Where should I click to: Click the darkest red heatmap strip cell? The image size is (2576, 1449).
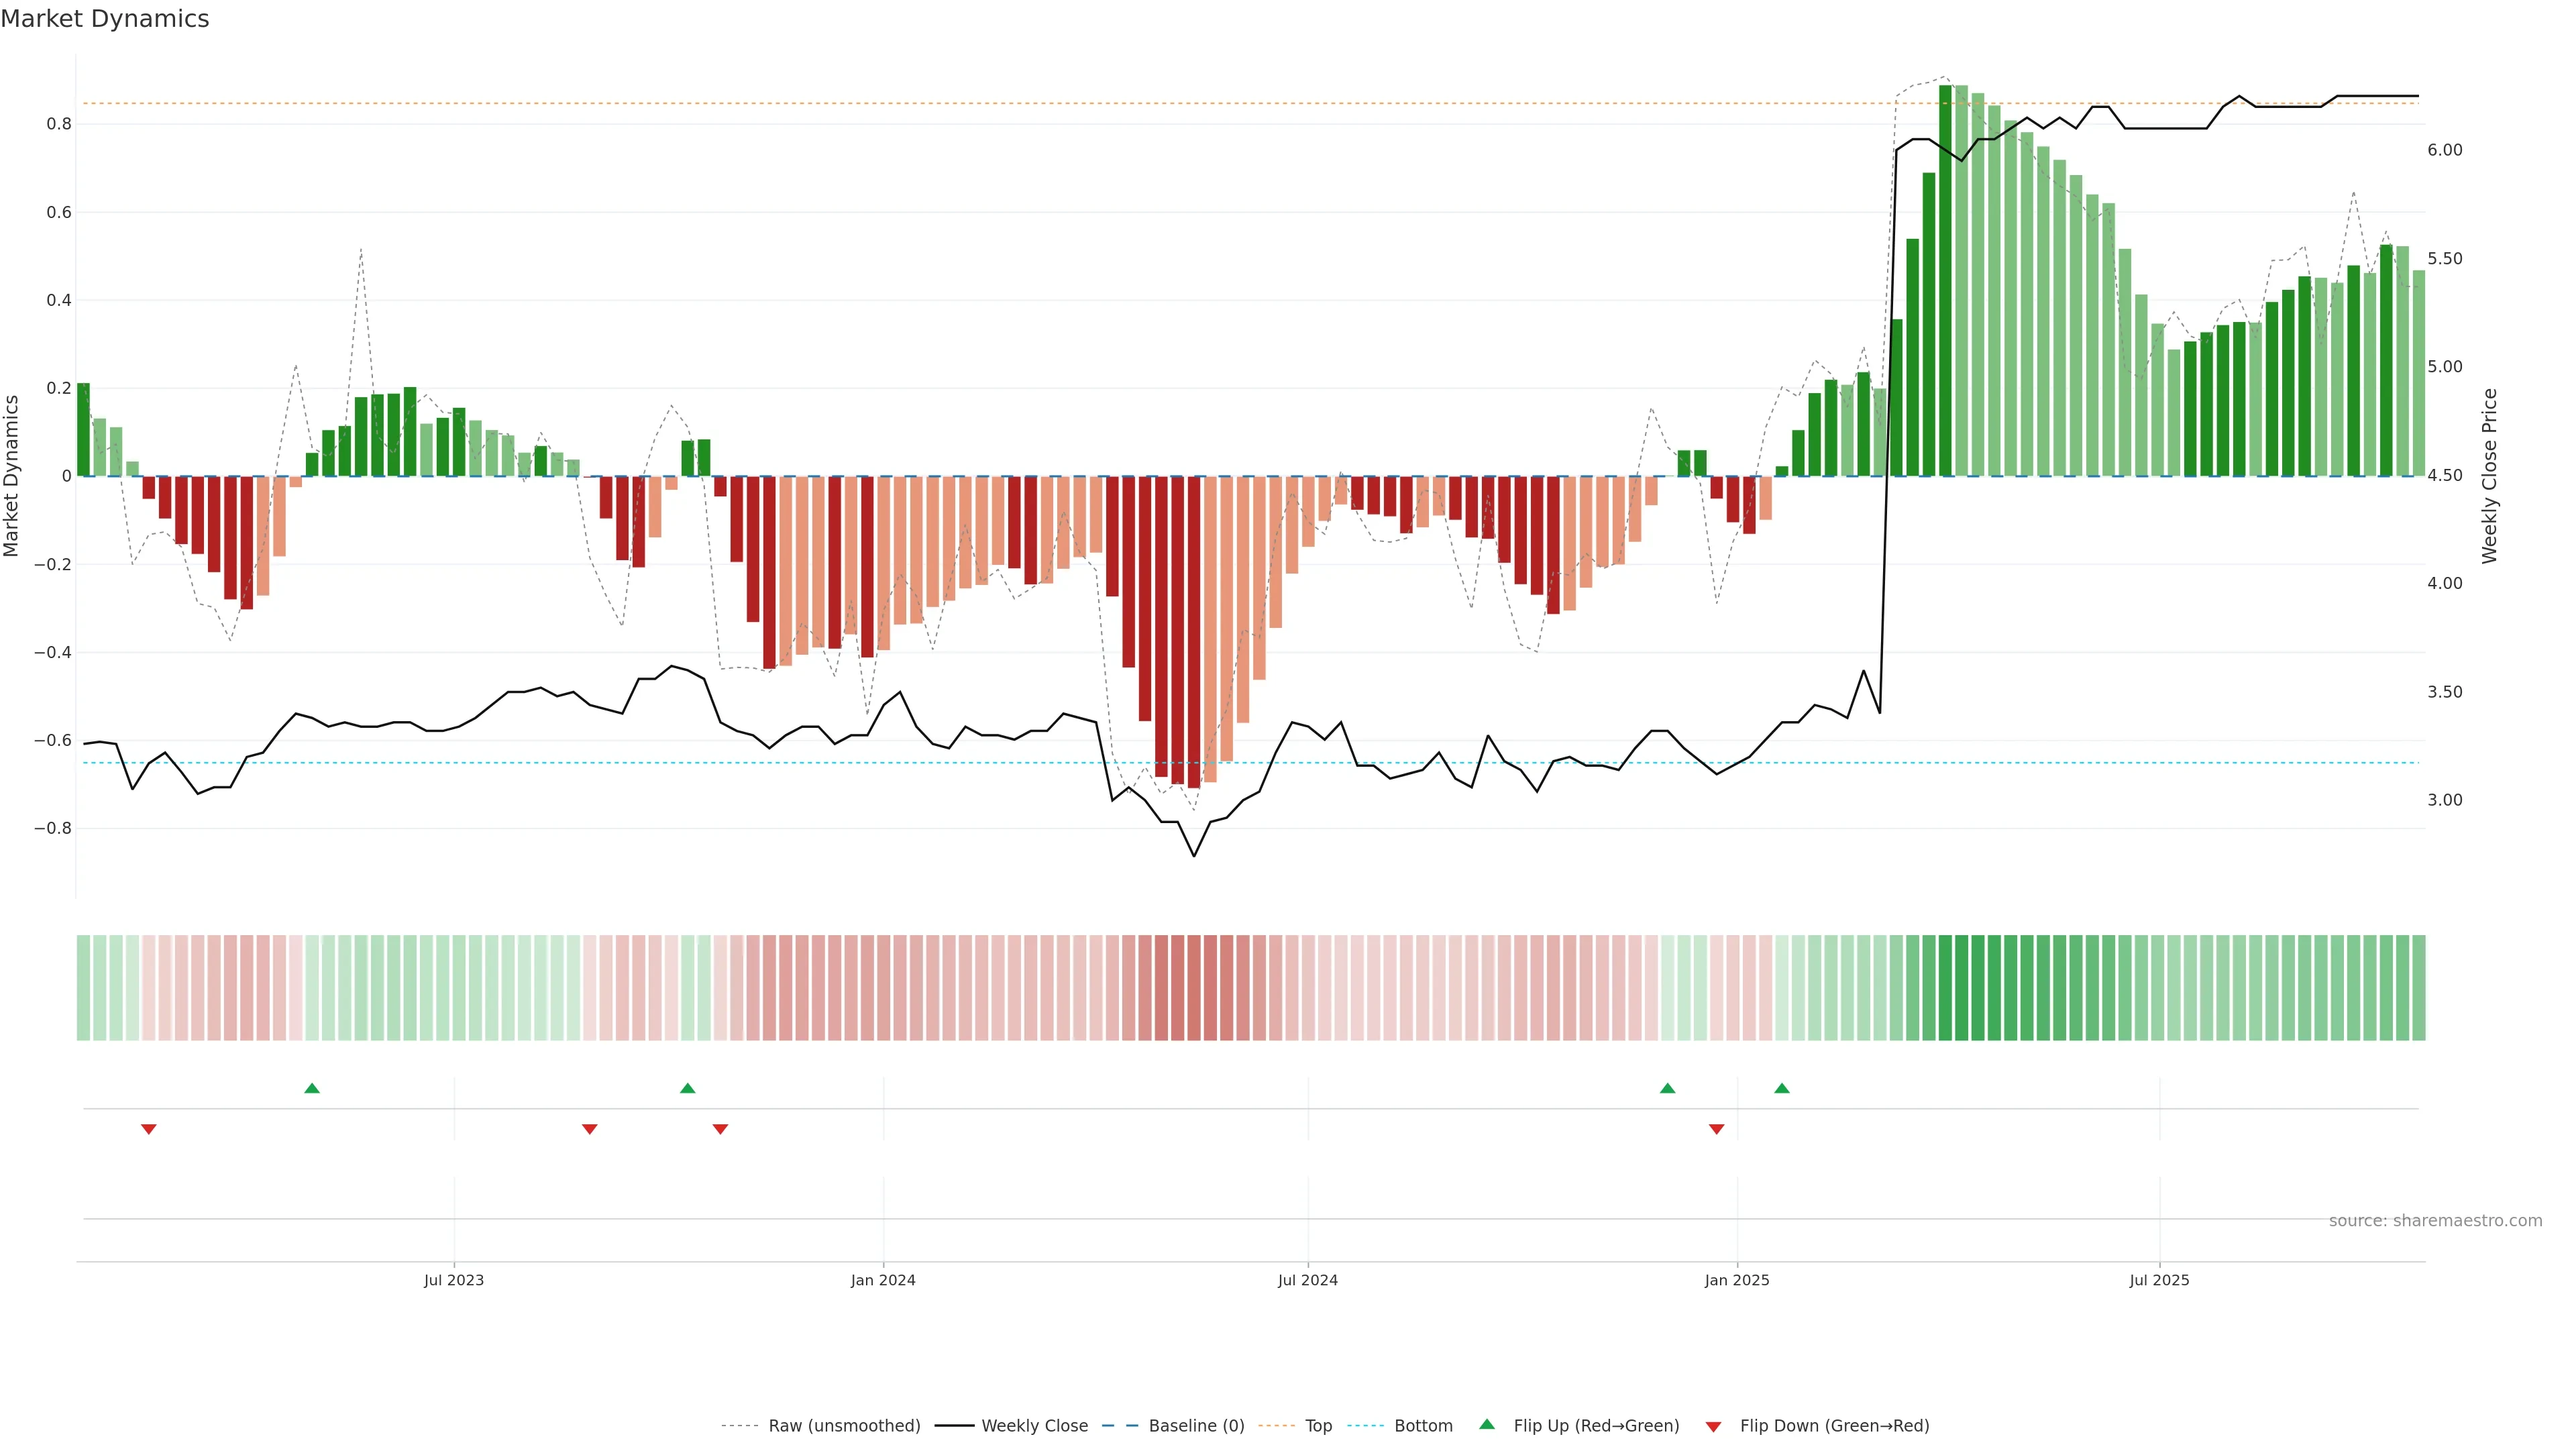[x=1194, y=988]
